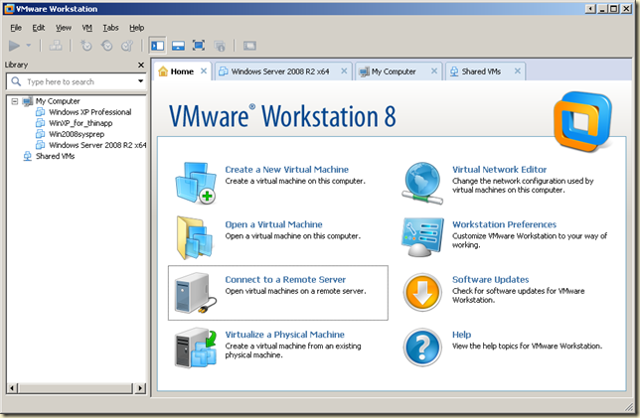Click the Home tab house icon
Screen dimensions: 640x418
(163, 70)
